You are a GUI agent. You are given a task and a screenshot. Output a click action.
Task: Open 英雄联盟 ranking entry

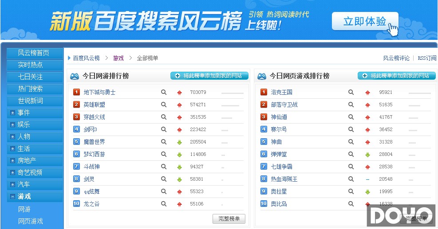[x=95, y=105]
